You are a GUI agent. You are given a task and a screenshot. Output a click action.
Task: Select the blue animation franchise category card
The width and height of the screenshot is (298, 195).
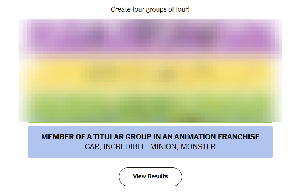[x=150, y=142]
